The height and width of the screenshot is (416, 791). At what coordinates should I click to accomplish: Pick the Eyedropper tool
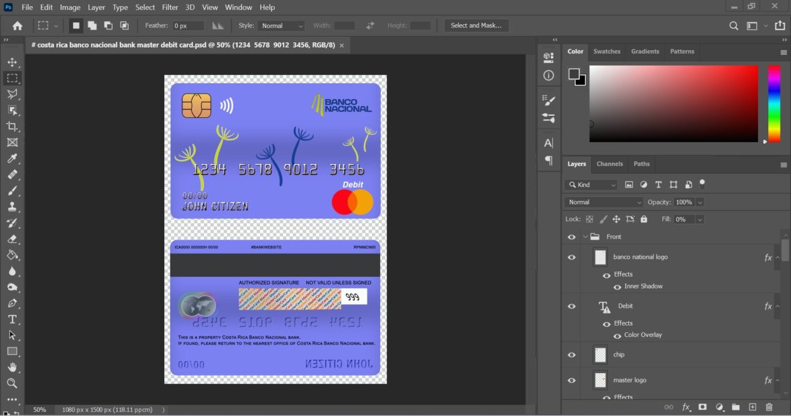click(12, 159)
